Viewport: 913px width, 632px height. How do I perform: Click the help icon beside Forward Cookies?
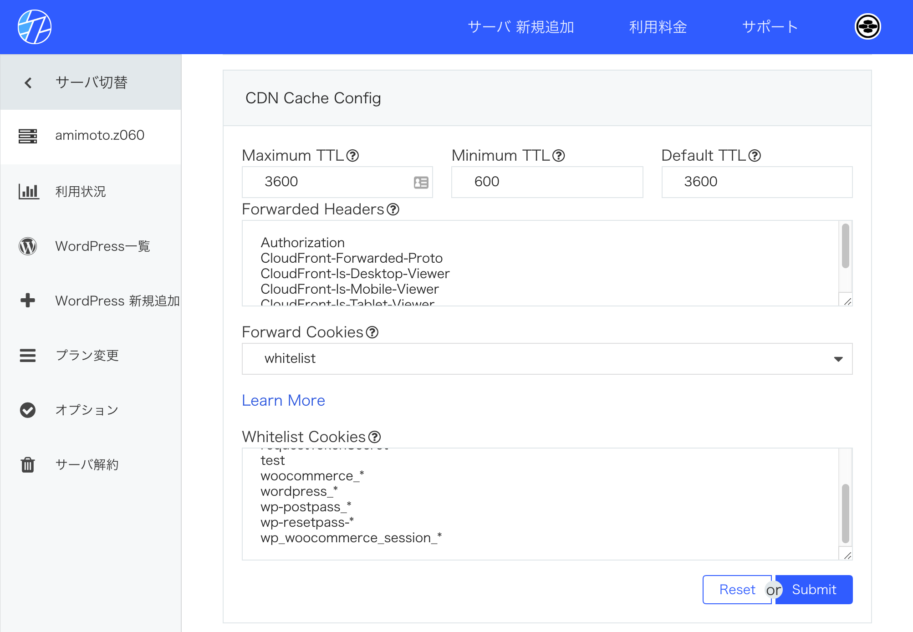(372, 332)
